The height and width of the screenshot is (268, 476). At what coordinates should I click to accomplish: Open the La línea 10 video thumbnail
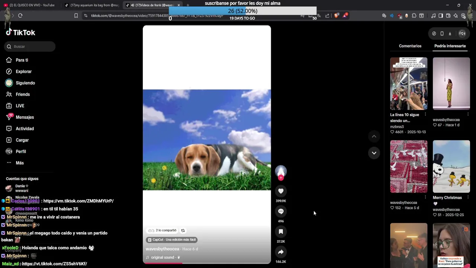[x=409, y=83]
